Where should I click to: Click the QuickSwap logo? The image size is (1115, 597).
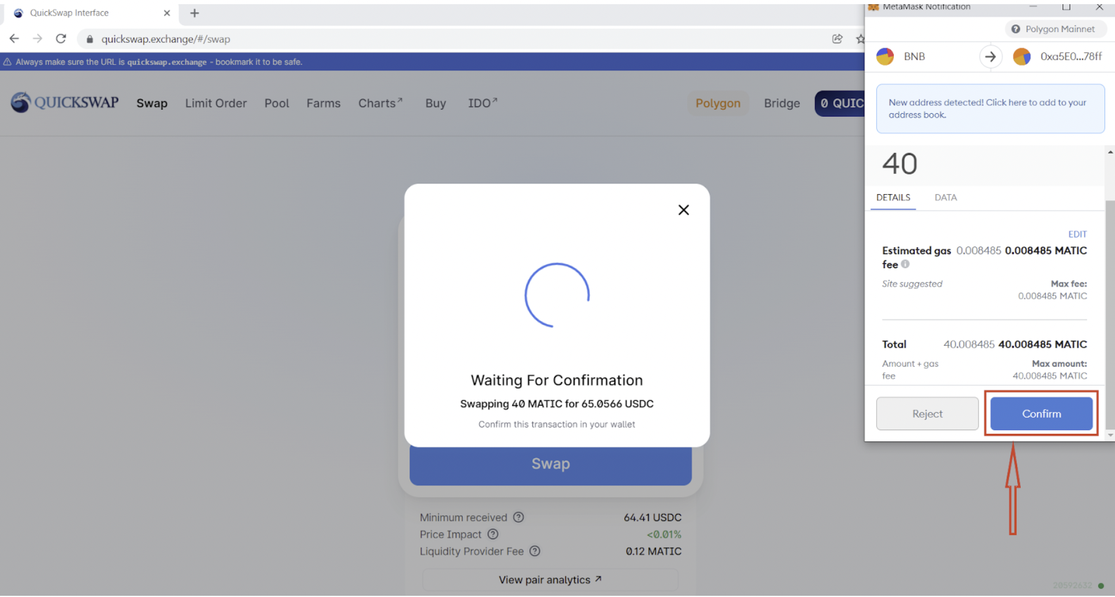(x=64, y=102)
